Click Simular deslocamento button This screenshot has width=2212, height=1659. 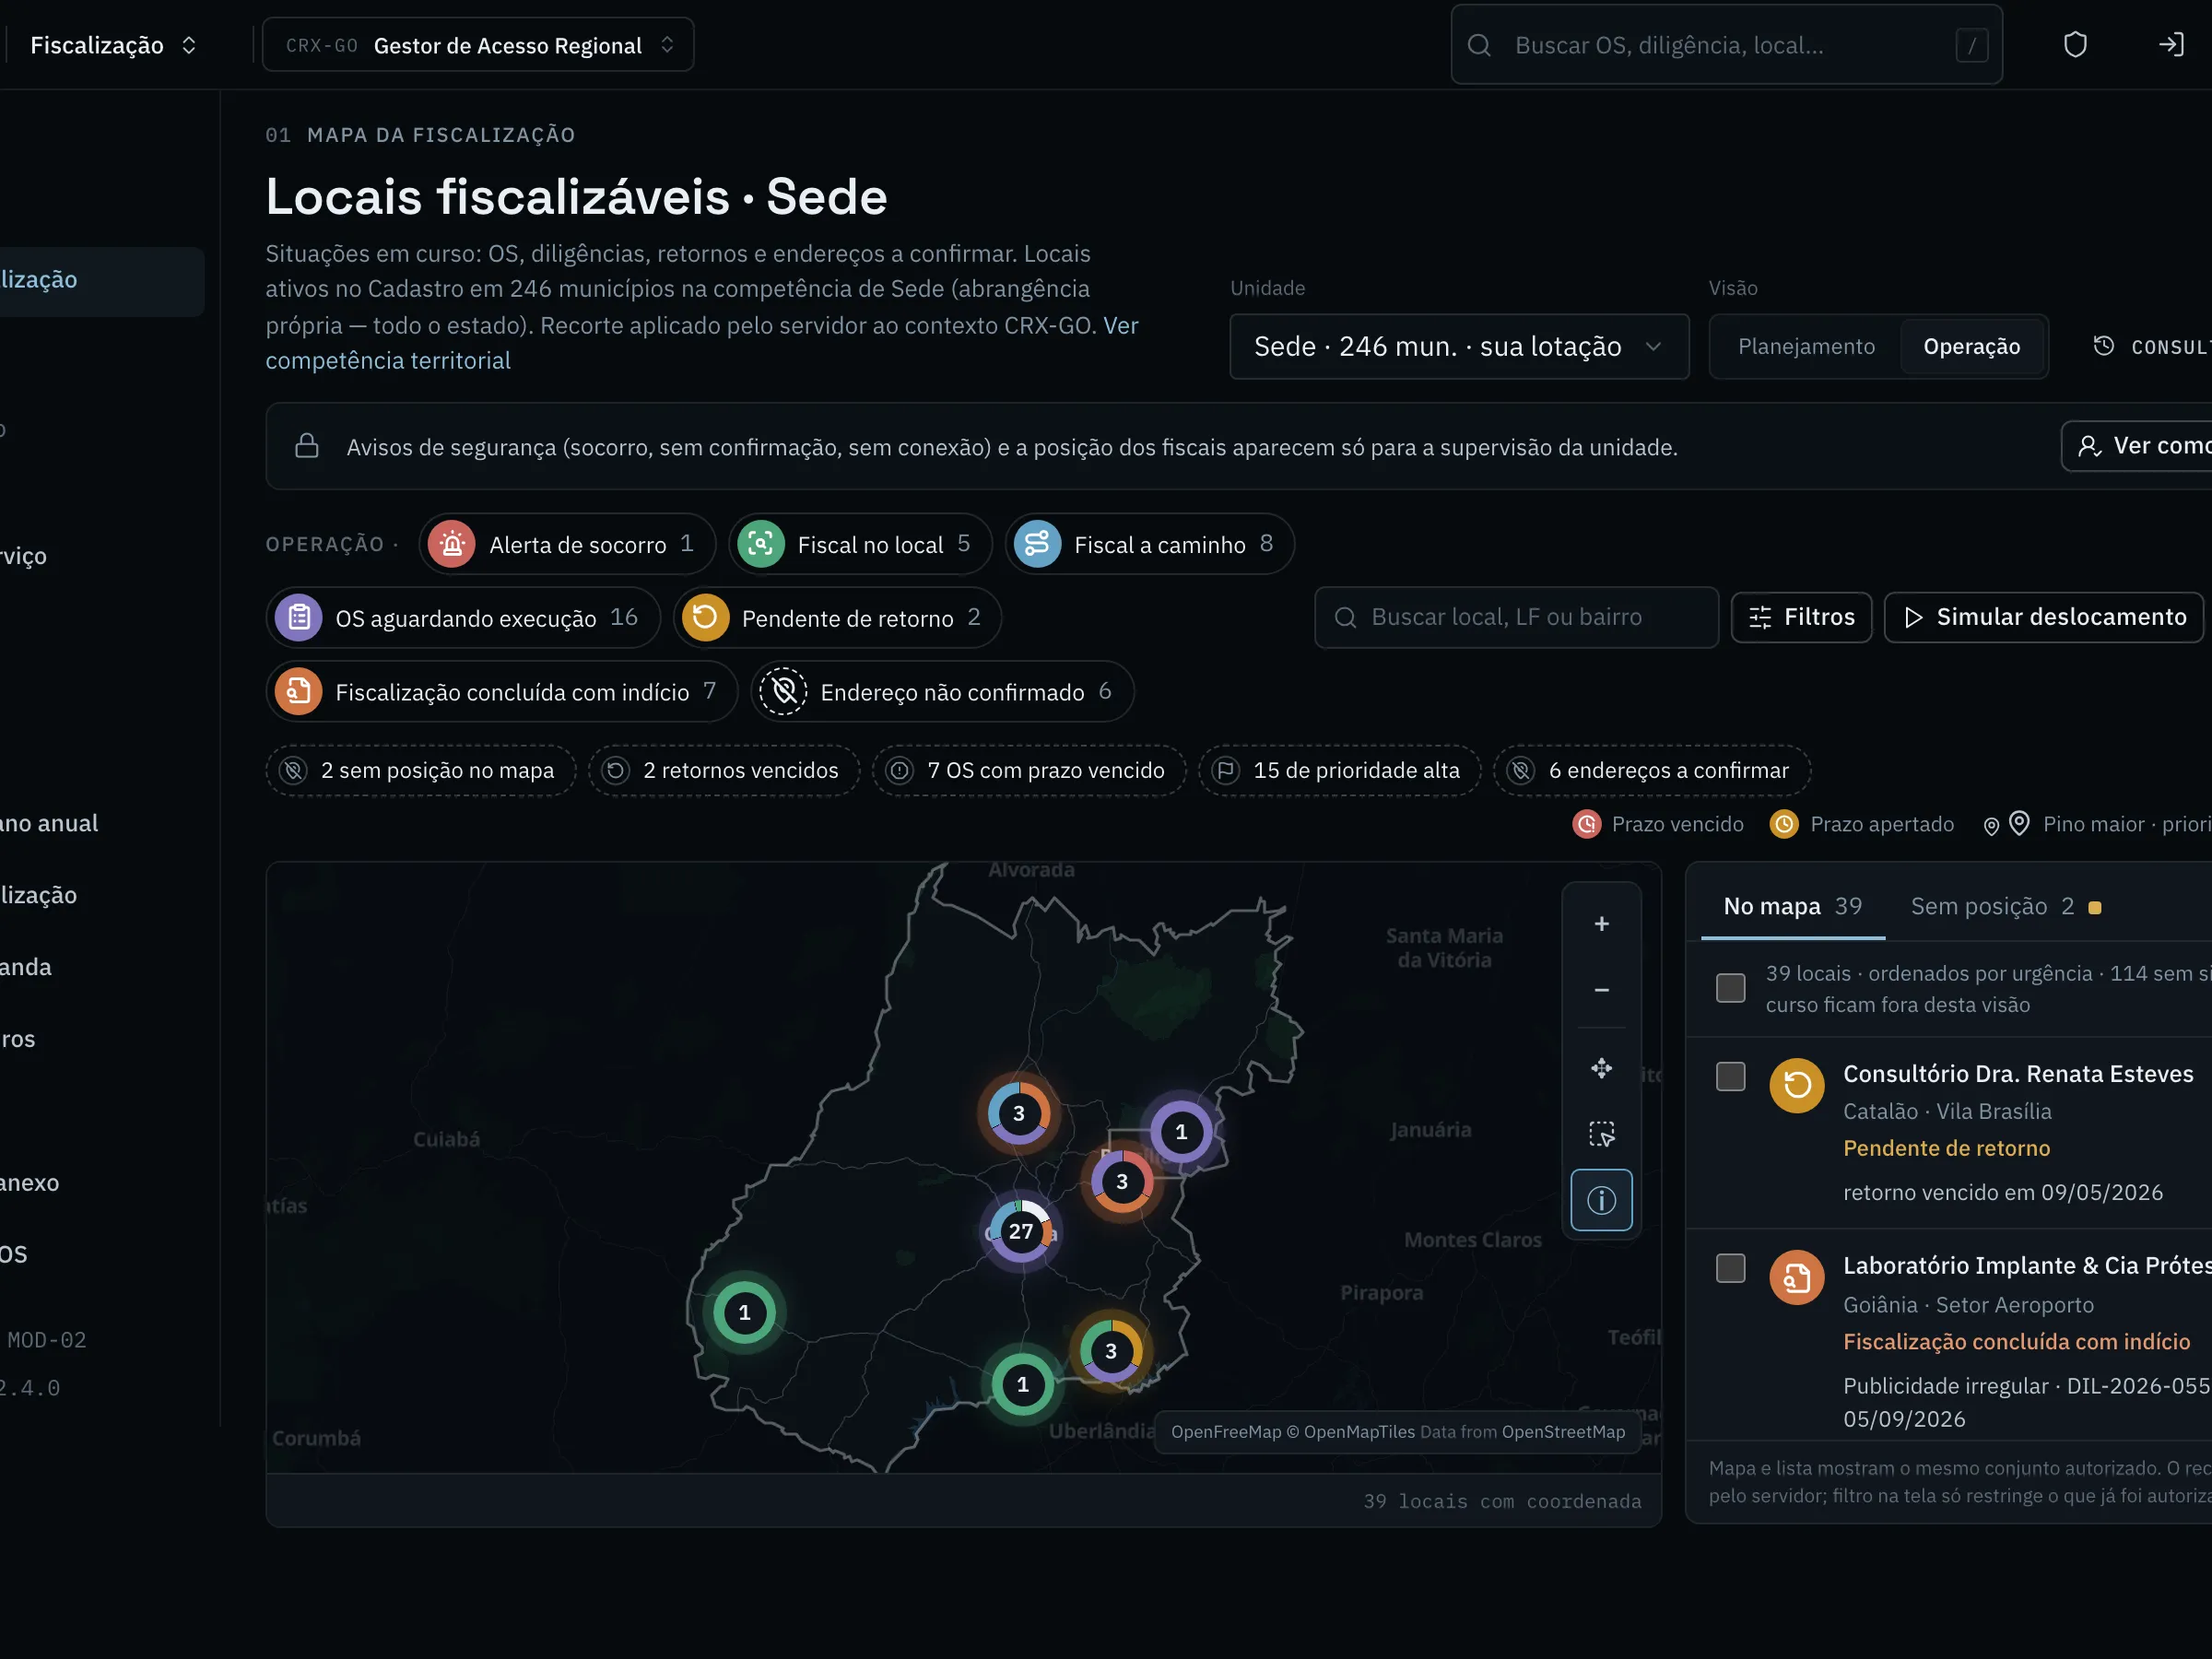coord(2043,617)
